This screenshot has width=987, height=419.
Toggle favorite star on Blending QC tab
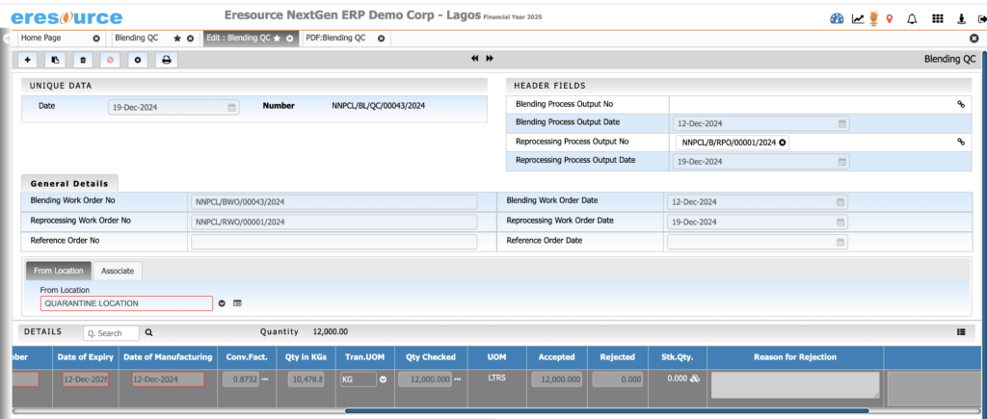click(177, 38)
